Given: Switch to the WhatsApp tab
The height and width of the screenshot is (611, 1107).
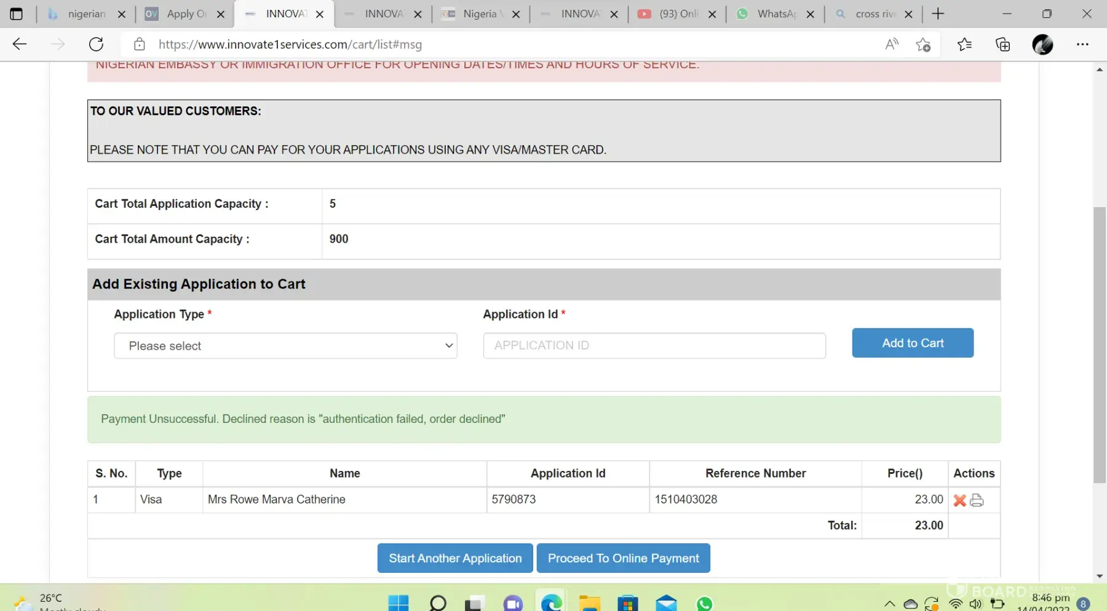Looking at the screenshot, I should (x=775, y=14).
